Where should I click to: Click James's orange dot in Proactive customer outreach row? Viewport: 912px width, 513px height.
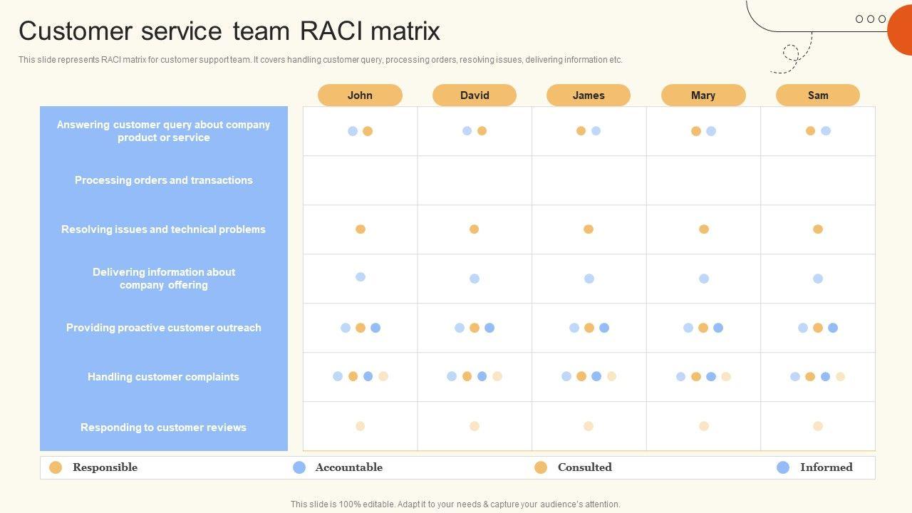[589, 328]
